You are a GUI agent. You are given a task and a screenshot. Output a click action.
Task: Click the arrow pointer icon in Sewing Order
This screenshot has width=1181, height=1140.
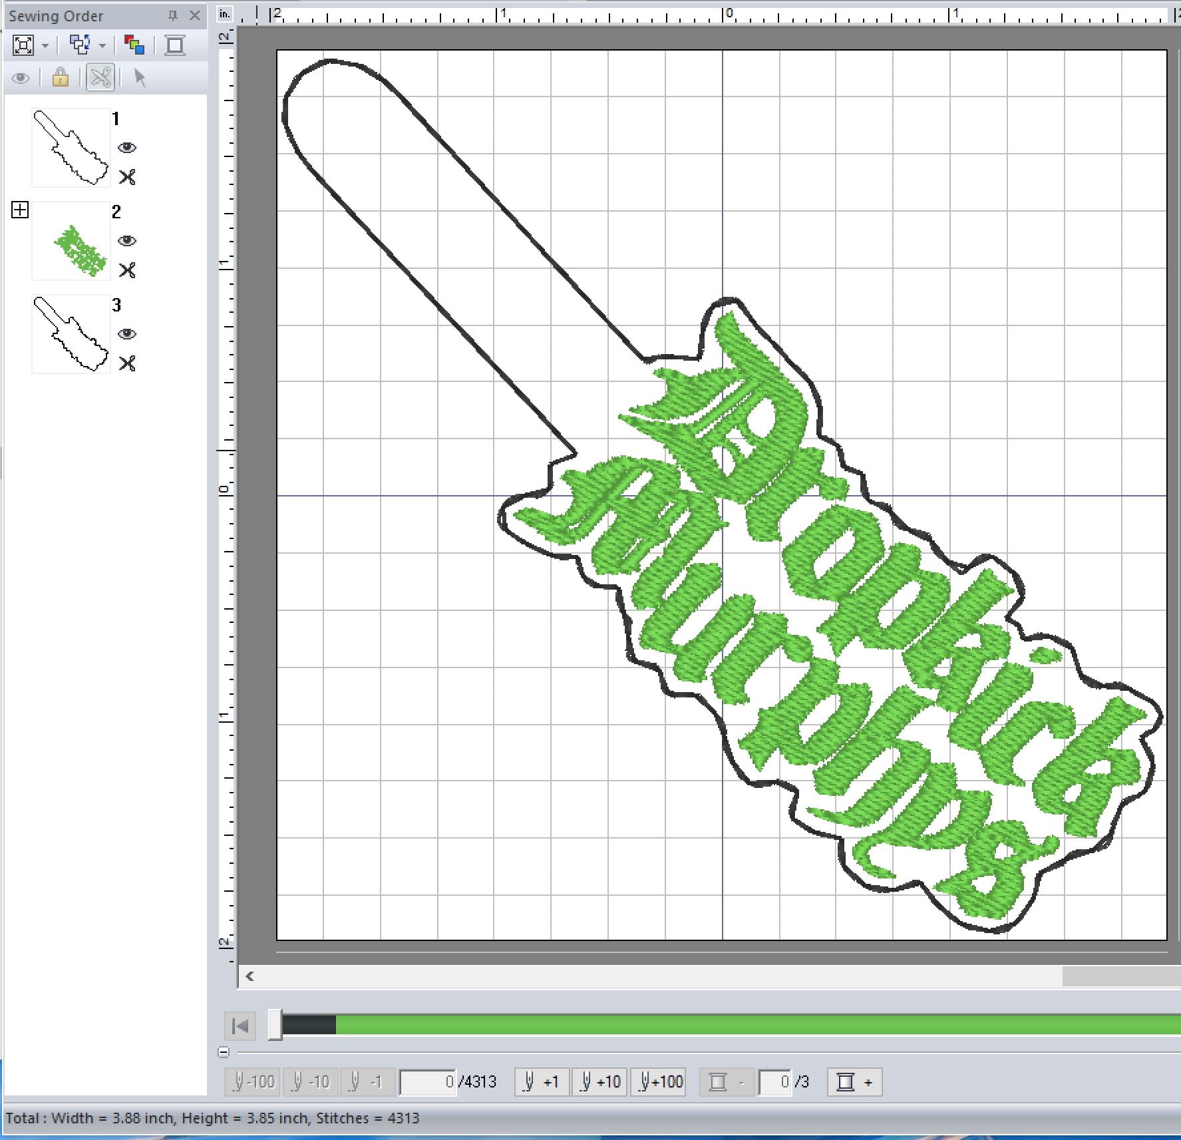coord(140,78)
